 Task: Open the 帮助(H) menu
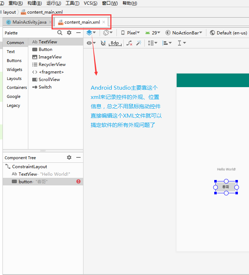[130, 3]
